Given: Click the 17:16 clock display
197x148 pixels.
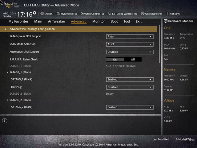Looking at the screenshot, I should 25,14.
